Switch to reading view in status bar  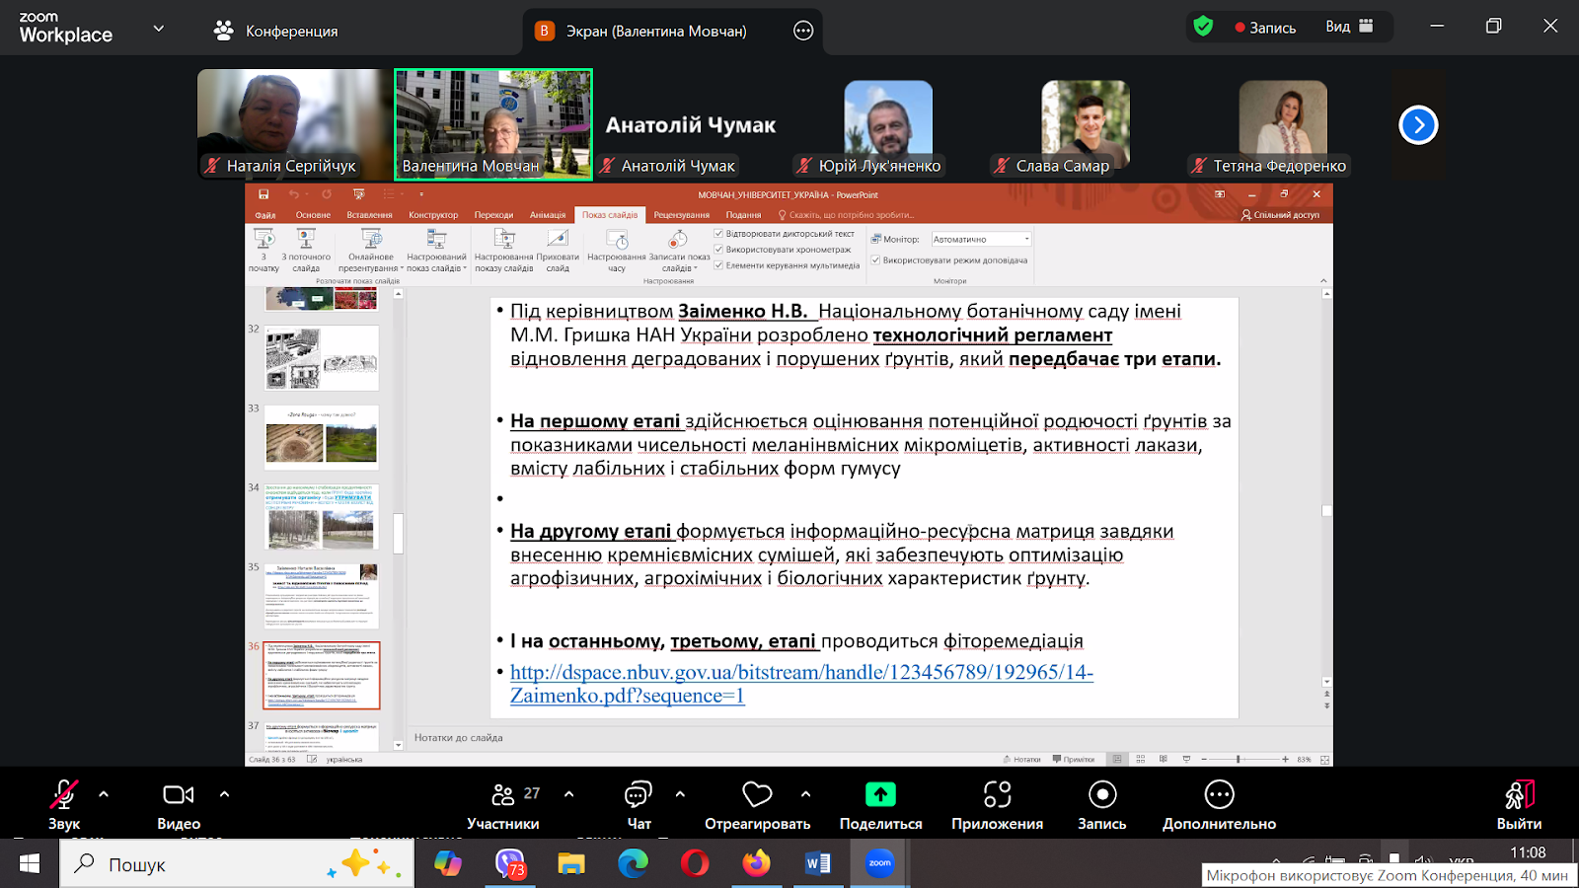1164,760
